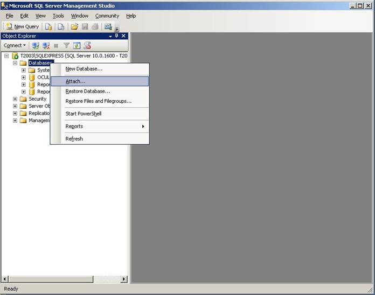
Task: Click the Replication folder icon
Action: click(x=23, y=113)
